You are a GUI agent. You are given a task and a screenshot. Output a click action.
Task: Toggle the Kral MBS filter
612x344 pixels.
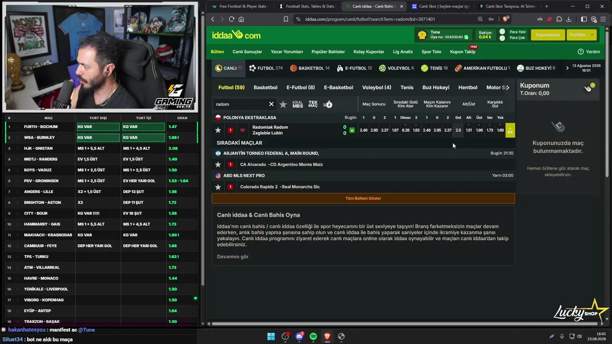tap(297, 104)
